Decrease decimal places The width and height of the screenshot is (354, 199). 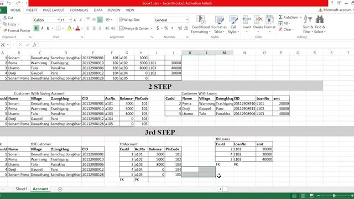(186, 28)
